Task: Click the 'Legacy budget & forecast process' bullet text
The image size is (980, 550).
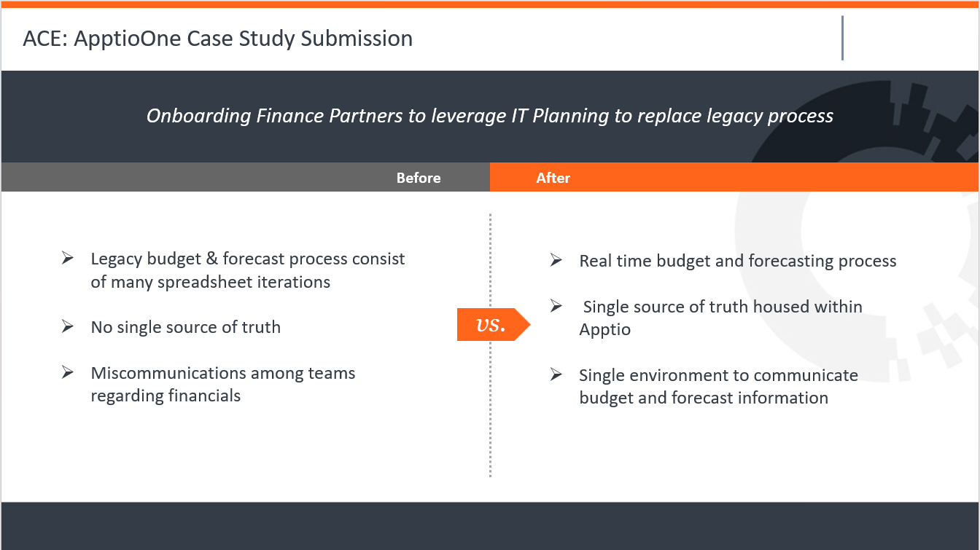Action: point(248,270)
